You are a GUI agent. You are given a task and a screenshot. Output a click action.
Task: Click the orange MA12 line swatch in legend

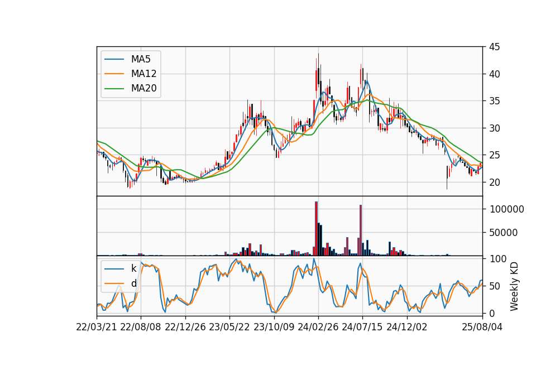pos(114,74)
